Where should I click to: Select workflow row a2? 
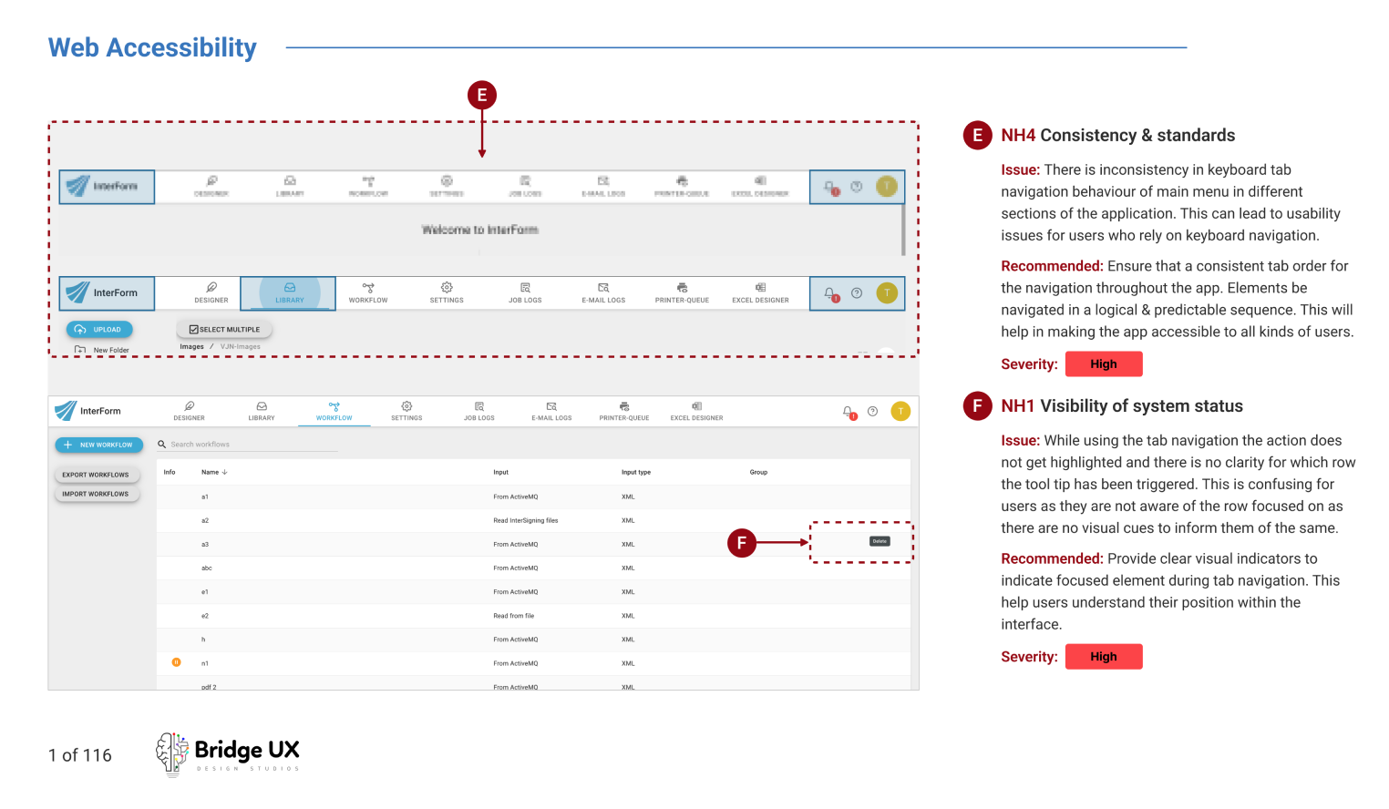click(x=533, y=520)
